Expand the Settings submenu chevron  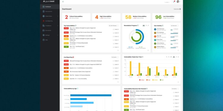58,35
